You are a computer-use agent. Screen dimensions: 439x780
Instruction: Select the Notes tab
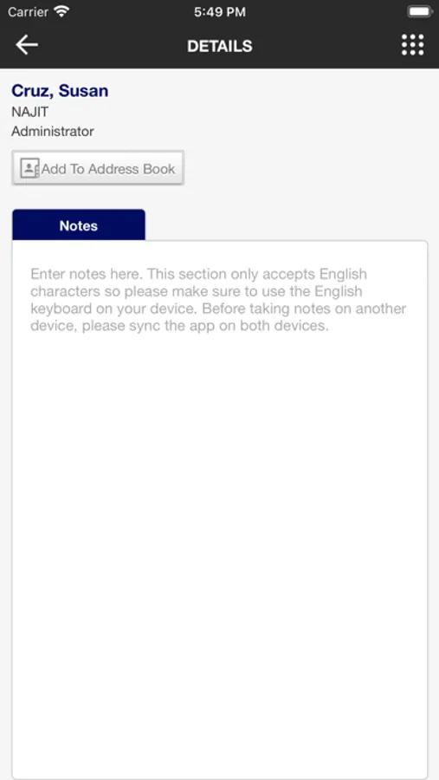click(79, 225)
